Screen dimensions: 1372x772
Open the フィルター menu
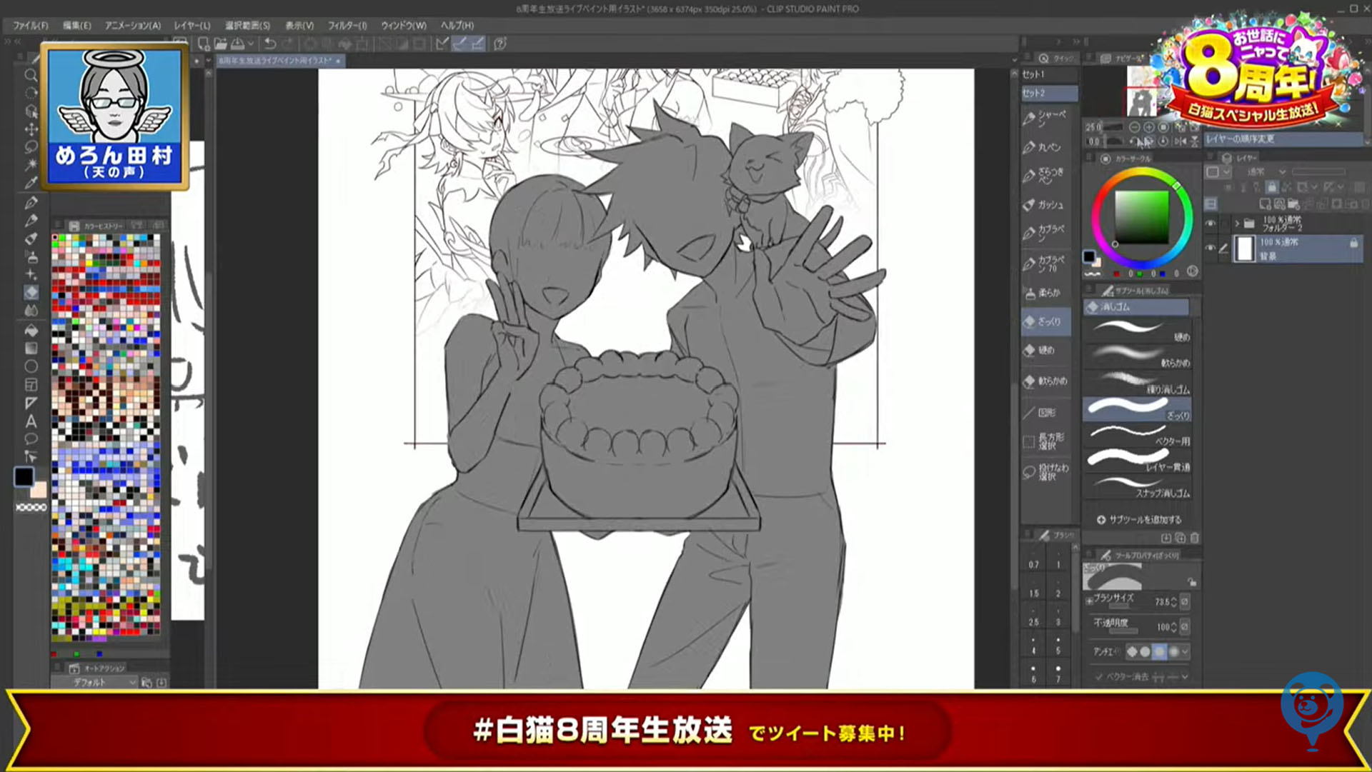click(347, 25)
